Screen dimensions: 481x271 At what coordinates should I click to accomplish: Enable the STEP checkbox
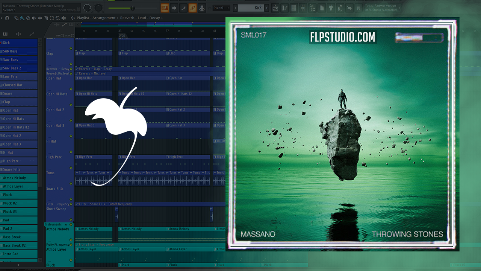(x=63, y=36)
